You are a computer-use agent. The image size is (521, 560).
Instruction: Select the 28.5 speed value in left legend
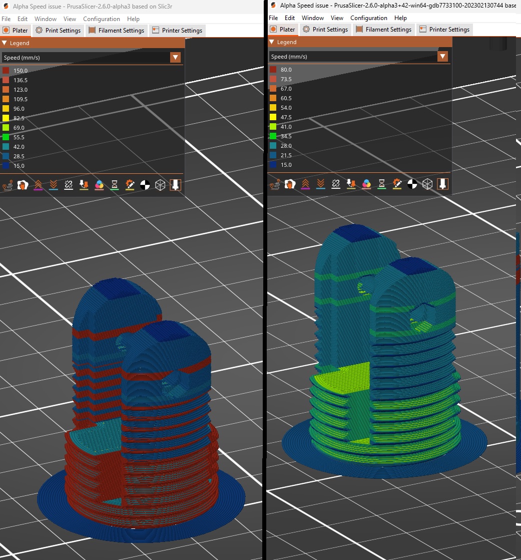pos(19,156)
